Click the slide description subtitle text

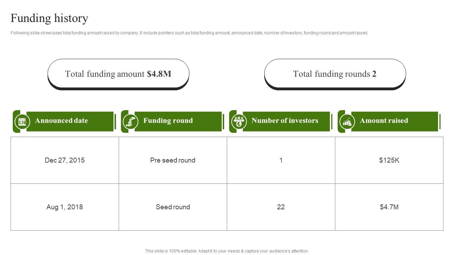(x=189, y=33)
